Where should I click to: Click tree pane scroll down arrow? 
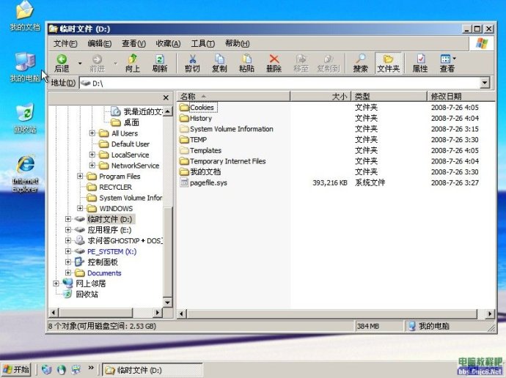[x=167, y=303]
